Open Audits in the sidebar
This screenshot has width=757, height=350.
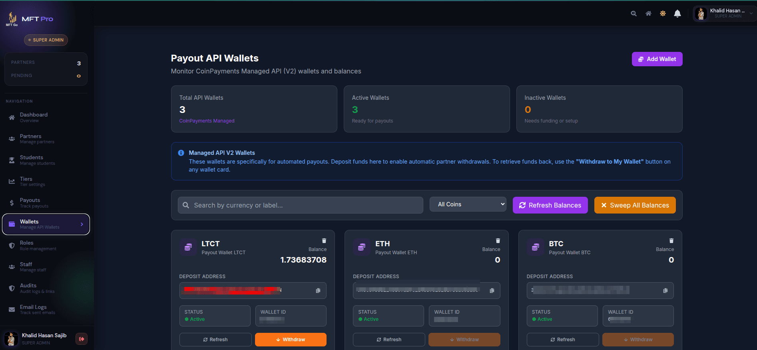point(46,288)
